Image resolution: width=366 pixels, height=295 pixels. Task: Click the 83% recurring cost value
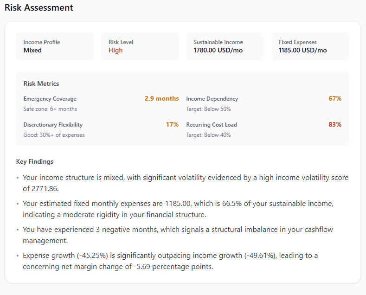[335, 125]
